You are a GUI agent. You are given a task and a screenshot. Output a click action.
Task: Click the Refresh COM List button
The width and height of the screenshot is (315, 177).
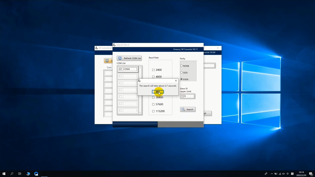pyautogui.click(x=129, y=58)
